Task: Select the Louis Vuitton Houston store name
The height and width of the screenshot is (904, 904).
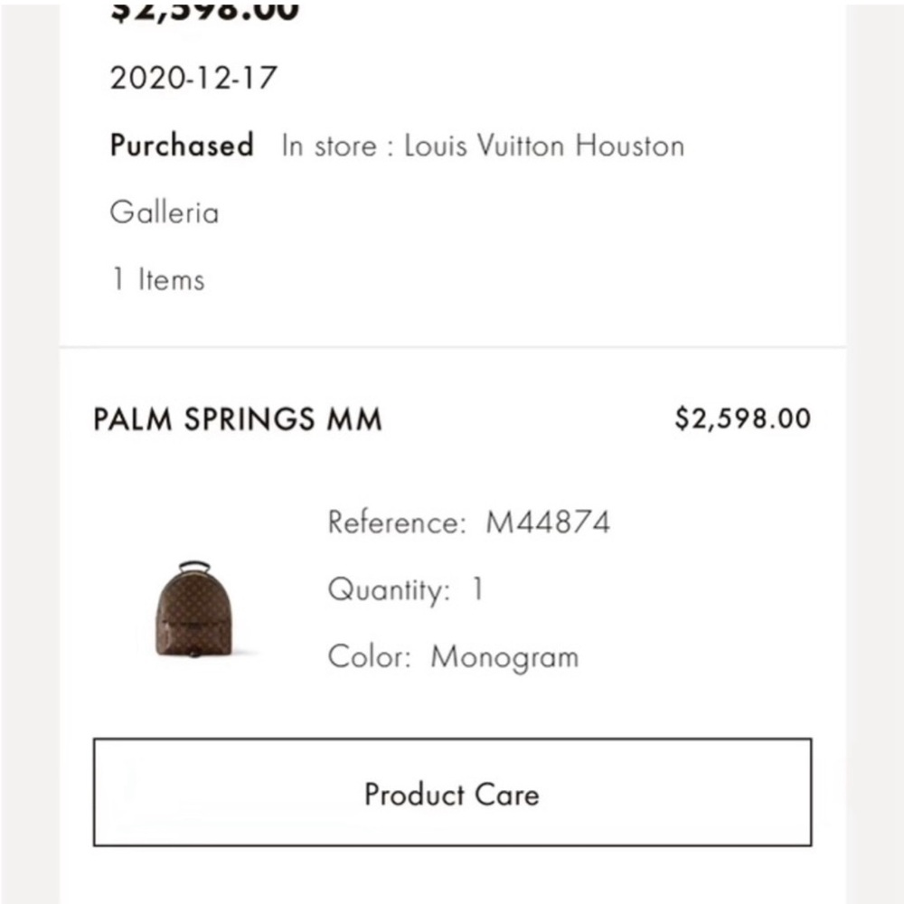Action: [544, 146]
